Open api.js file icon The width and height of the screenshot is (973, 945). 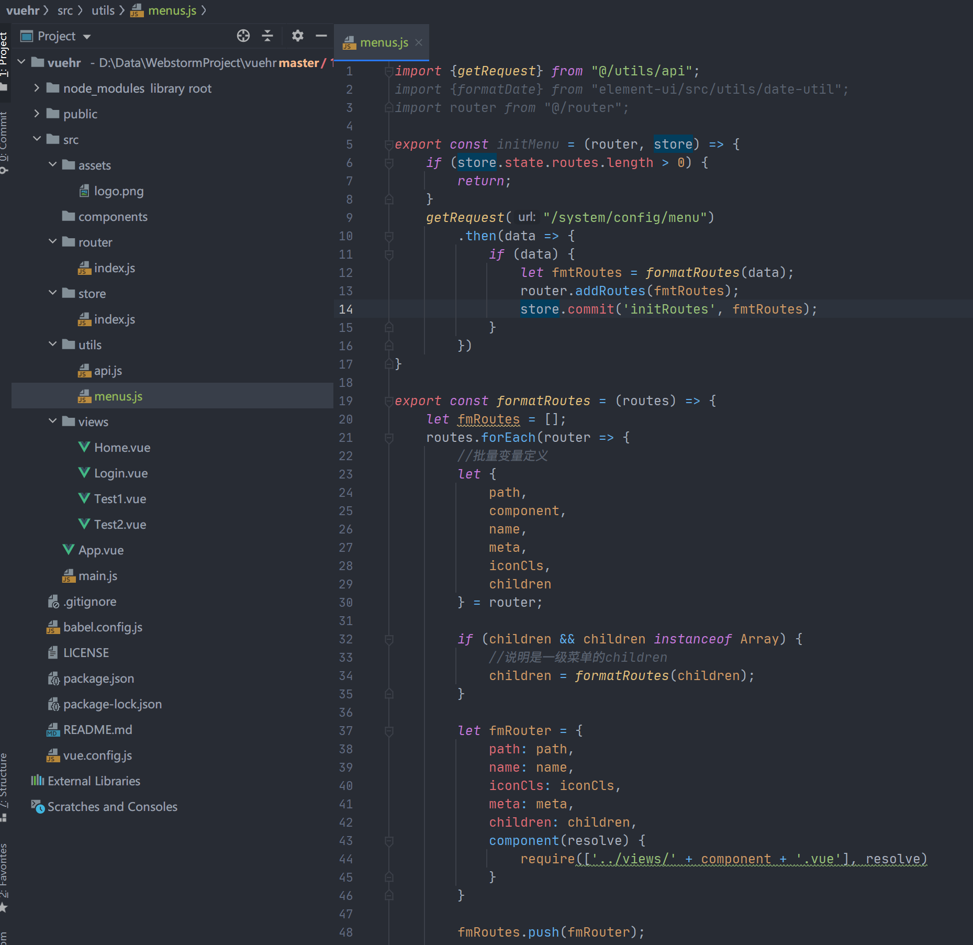pyautogui.click(x=84, y=371)
